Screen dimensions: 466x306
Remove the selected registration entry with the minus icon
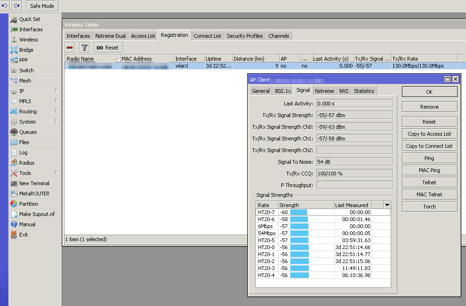tap(69, 47)
